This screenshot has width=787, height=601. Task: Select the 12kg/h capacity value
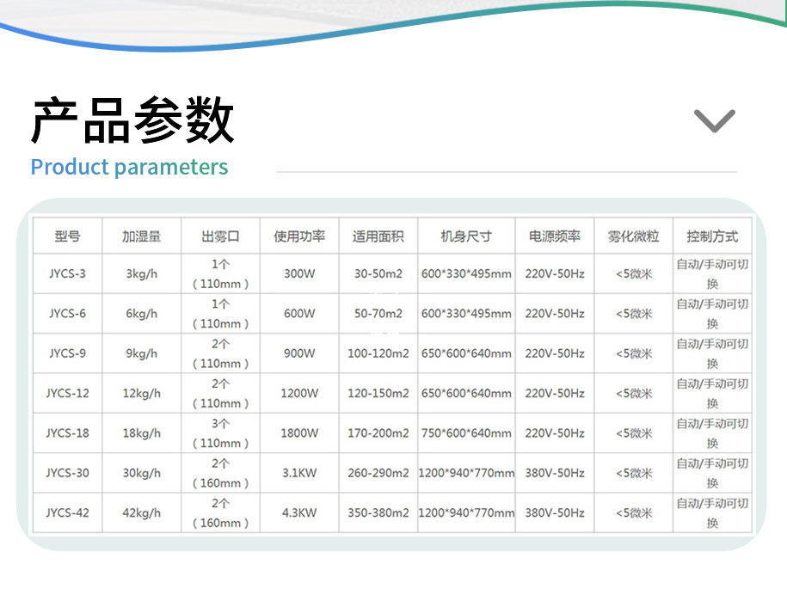(140, 393)
